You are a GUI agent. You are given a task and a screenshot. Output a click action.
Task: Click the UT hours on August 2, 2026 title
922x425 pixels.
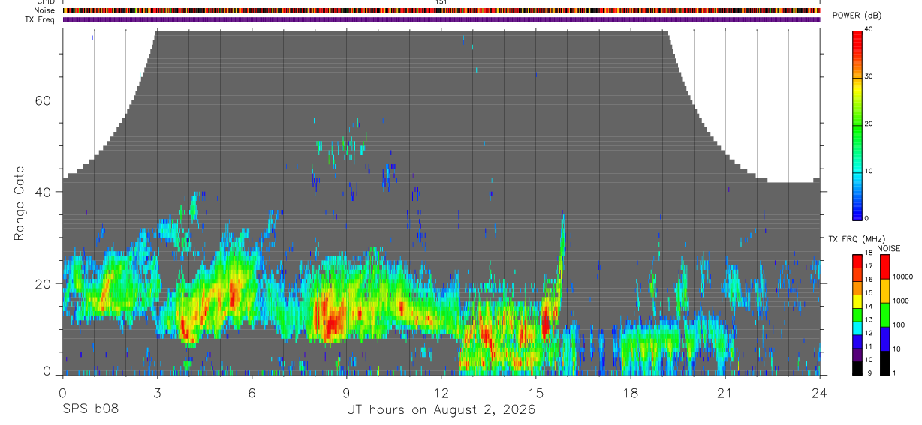point(441,409)
